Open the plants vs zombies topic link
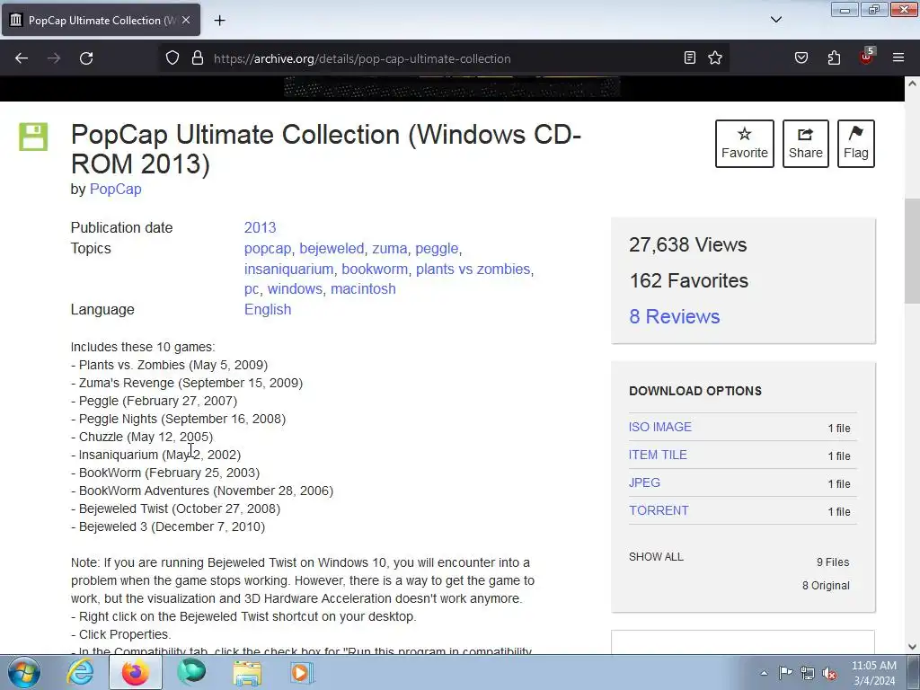The width and height of the screenshot is (920, 690). coord(473,269)
